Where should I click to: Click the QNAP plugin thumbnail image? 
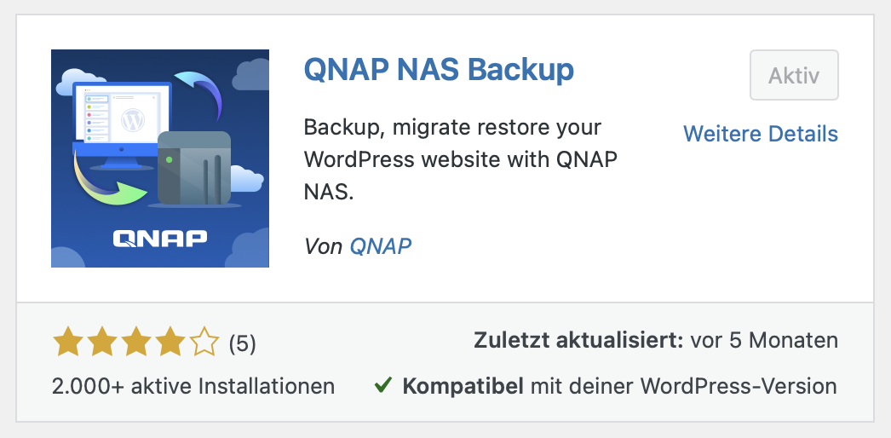click(160, 158)
